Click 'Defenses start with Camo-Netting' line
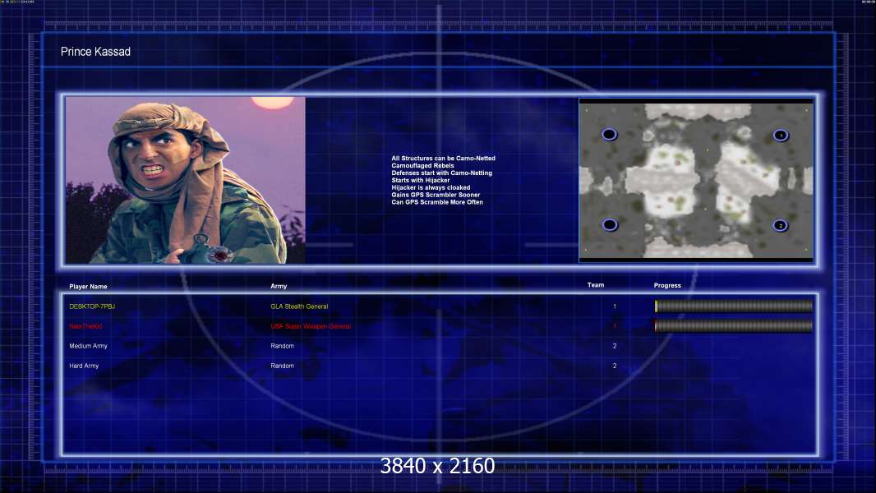This screenshot has width=876, height=493. [x=442, y=173]
